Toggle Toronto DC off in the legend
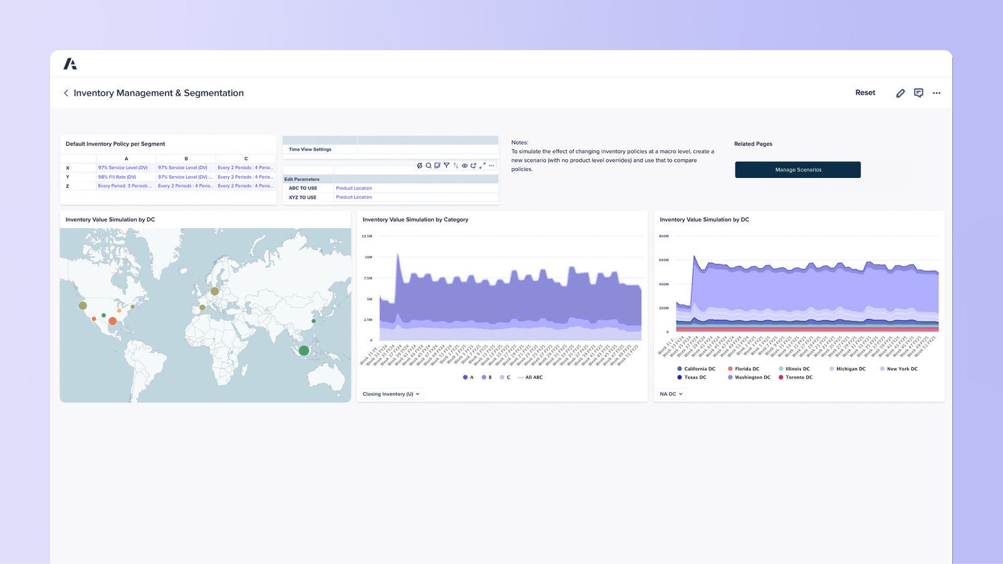The height and width of the screenshot is (564, 1003). (796, 377)
